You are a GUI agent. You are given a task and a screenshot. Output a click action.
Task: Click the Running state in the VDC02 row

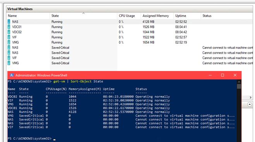(x=57, y=32)
